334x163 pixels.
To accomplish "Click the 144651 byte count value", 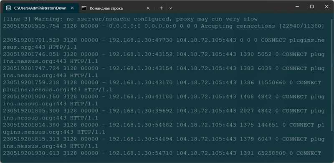I will 268,125.
